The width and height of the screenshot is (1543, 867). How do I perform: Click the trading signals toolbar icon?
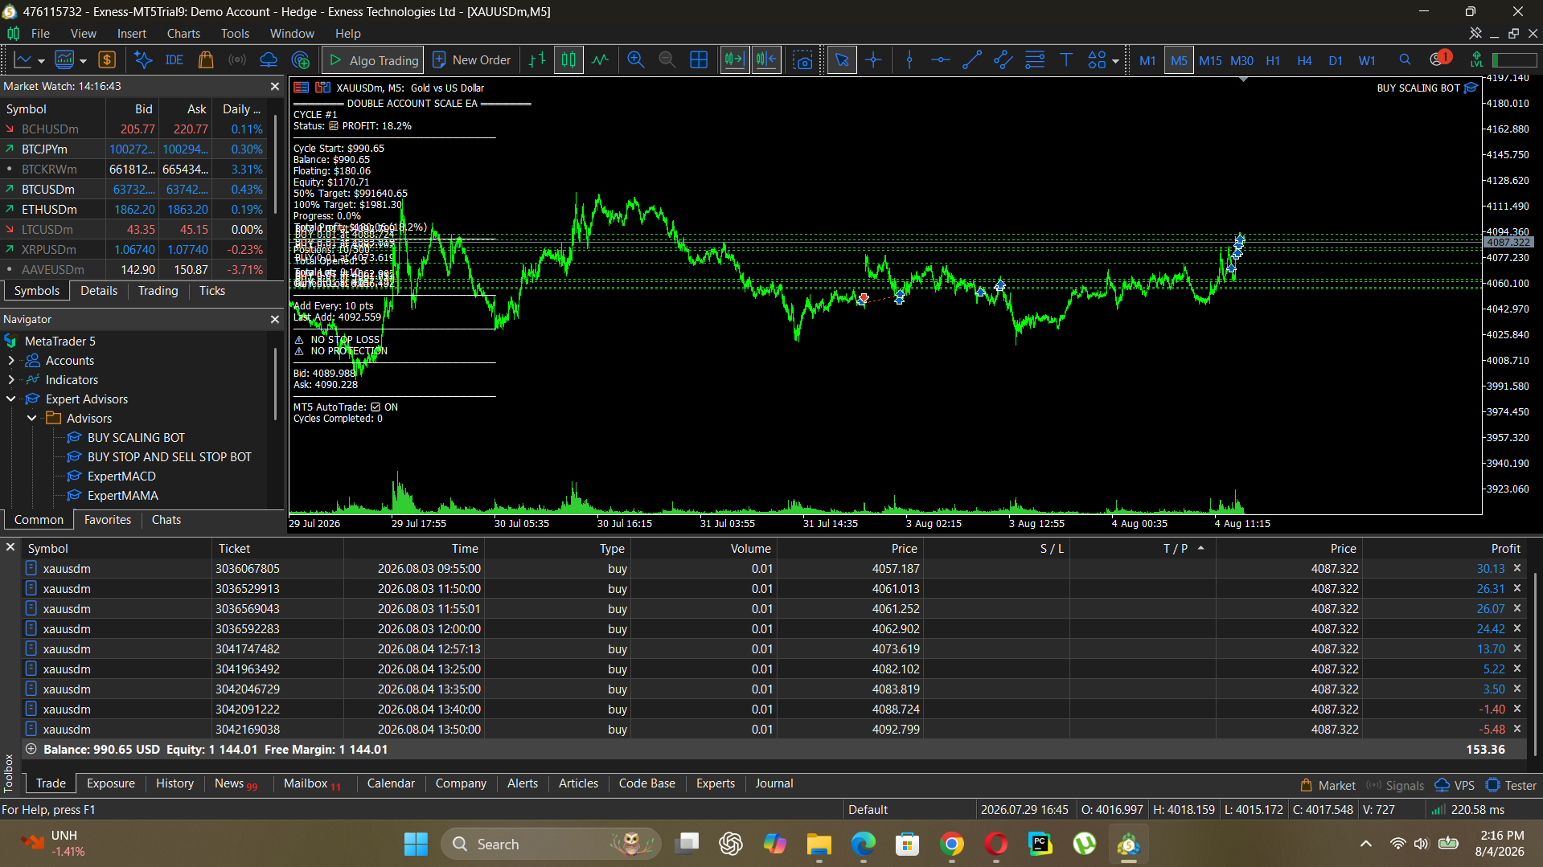click(237, 59)
